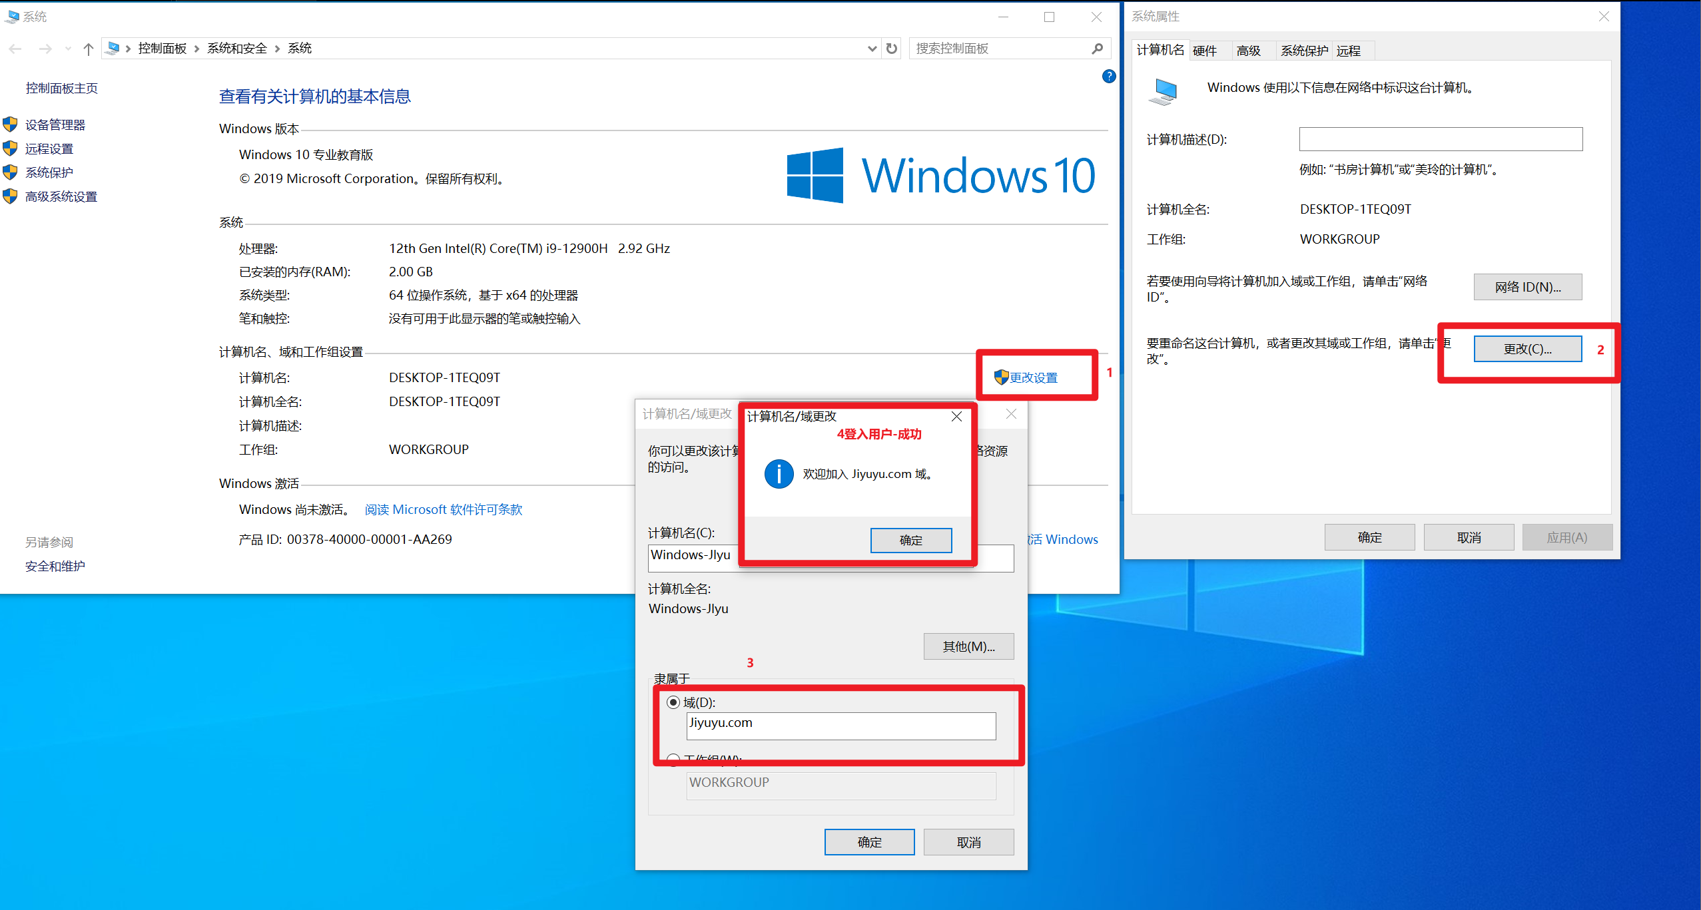Expand the address bar history dropdown
The image size is (1701, 910).
(872, 49)
